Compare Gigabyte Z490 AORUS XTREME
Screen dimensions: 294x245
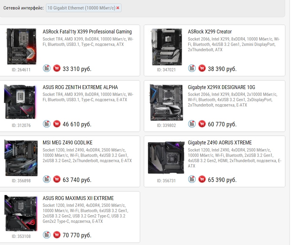192,179
